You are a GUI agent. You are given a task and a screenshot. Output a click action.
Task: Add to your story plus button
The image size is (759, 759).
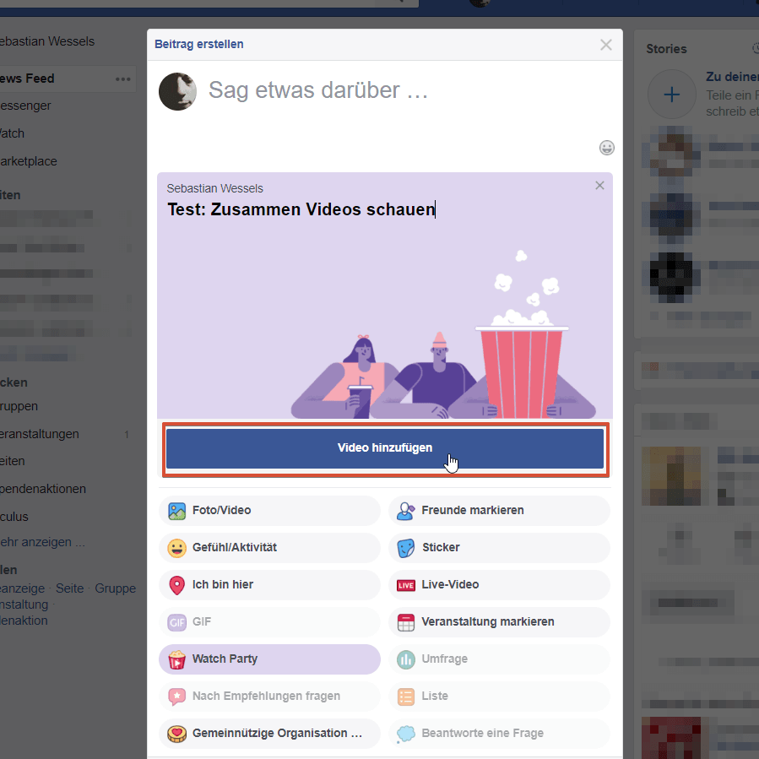click(671, 94)
